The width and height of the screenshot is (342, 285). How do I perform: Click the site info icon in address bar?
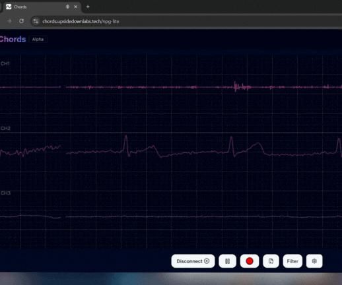36,21
